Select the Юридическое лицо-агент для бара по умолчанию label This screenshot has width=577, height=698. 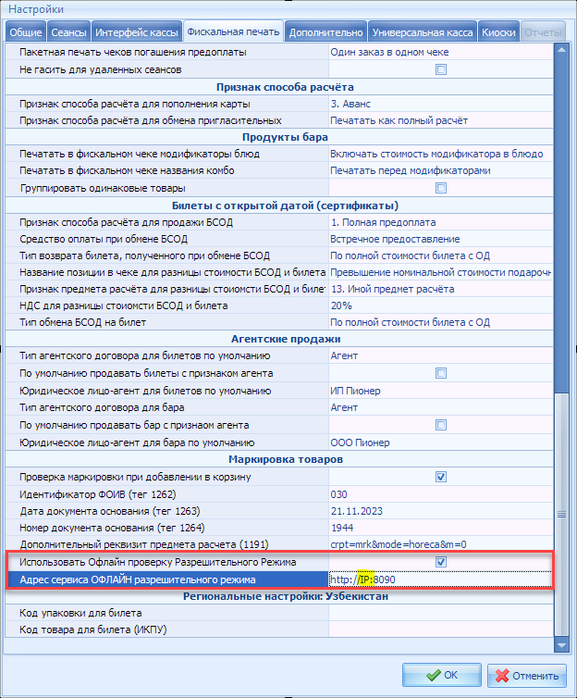pyautogui.click(x=137, y=442)
